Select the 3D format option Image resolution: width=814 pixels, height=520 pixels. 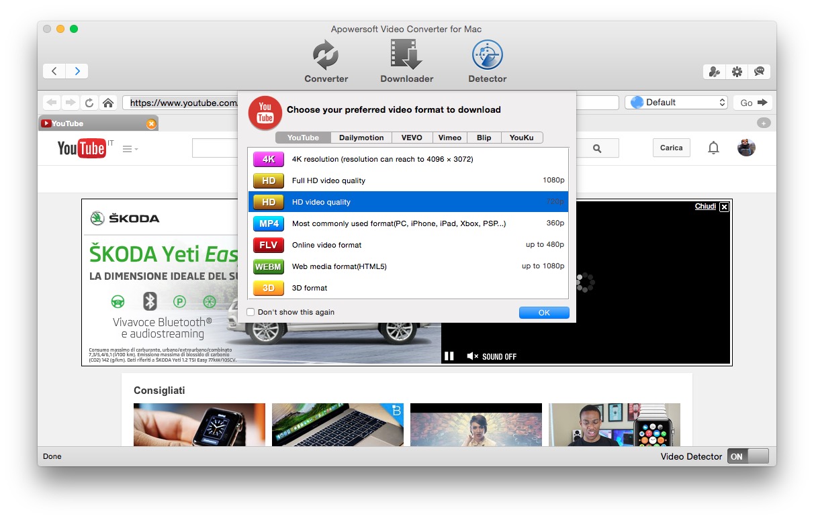[x=408, y=288]
